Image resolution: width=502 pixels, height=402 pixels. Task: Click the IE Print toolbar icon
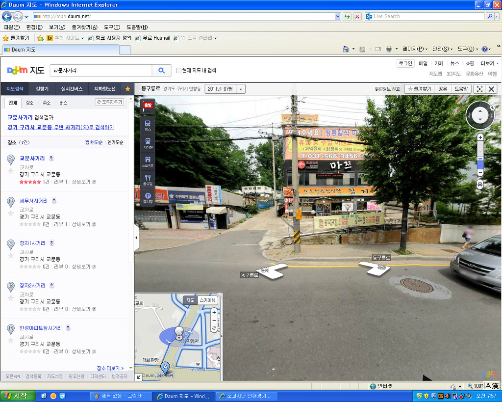click(x=389, y=49)
